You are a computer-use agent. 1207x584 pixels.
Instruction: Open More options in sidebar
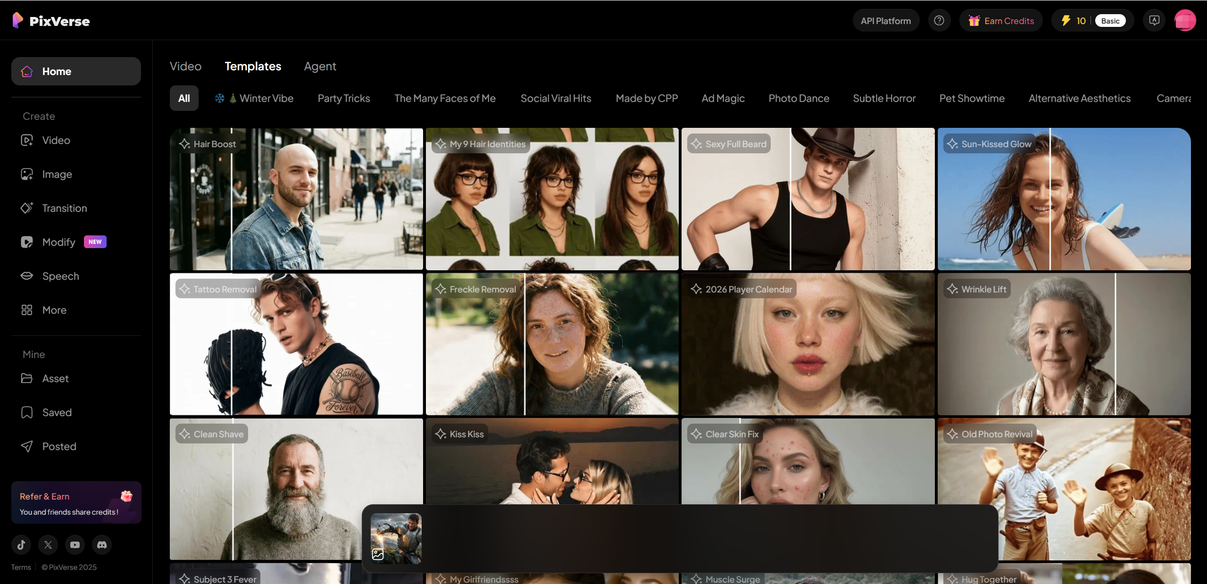[x=54, y=310]
